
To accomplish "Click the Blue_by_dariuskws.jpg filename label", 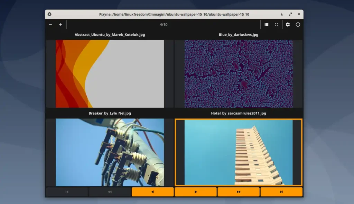I will pos(239,35).
